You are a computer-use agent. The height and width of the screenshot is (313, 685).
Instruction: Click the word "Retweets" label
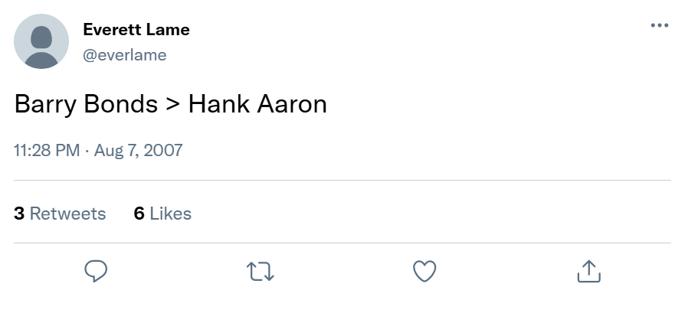click(67, 214)
